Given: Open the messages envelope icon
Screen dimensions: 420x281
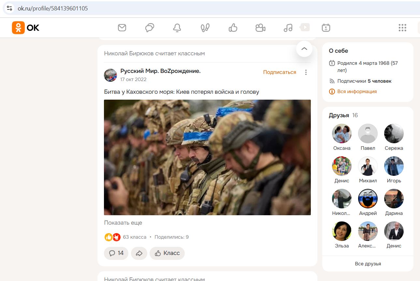Looking at the screenshot, I should tap(122, 28).
